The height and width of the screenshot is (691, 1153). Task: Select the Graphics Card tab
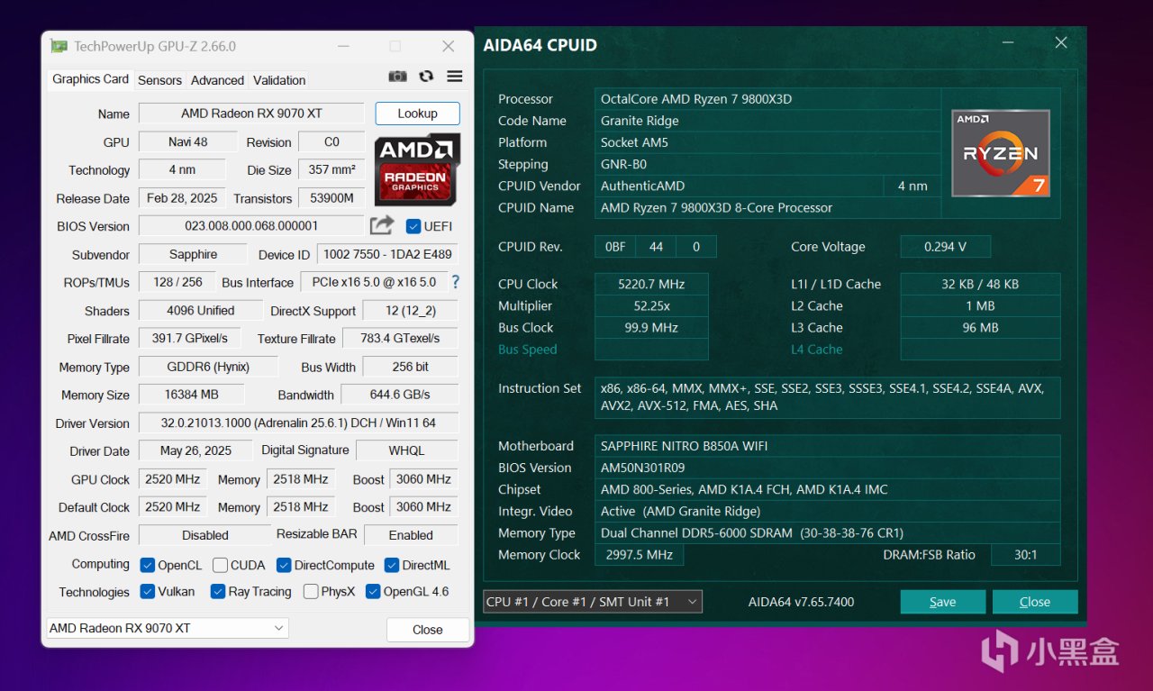(x=90, y=79)
